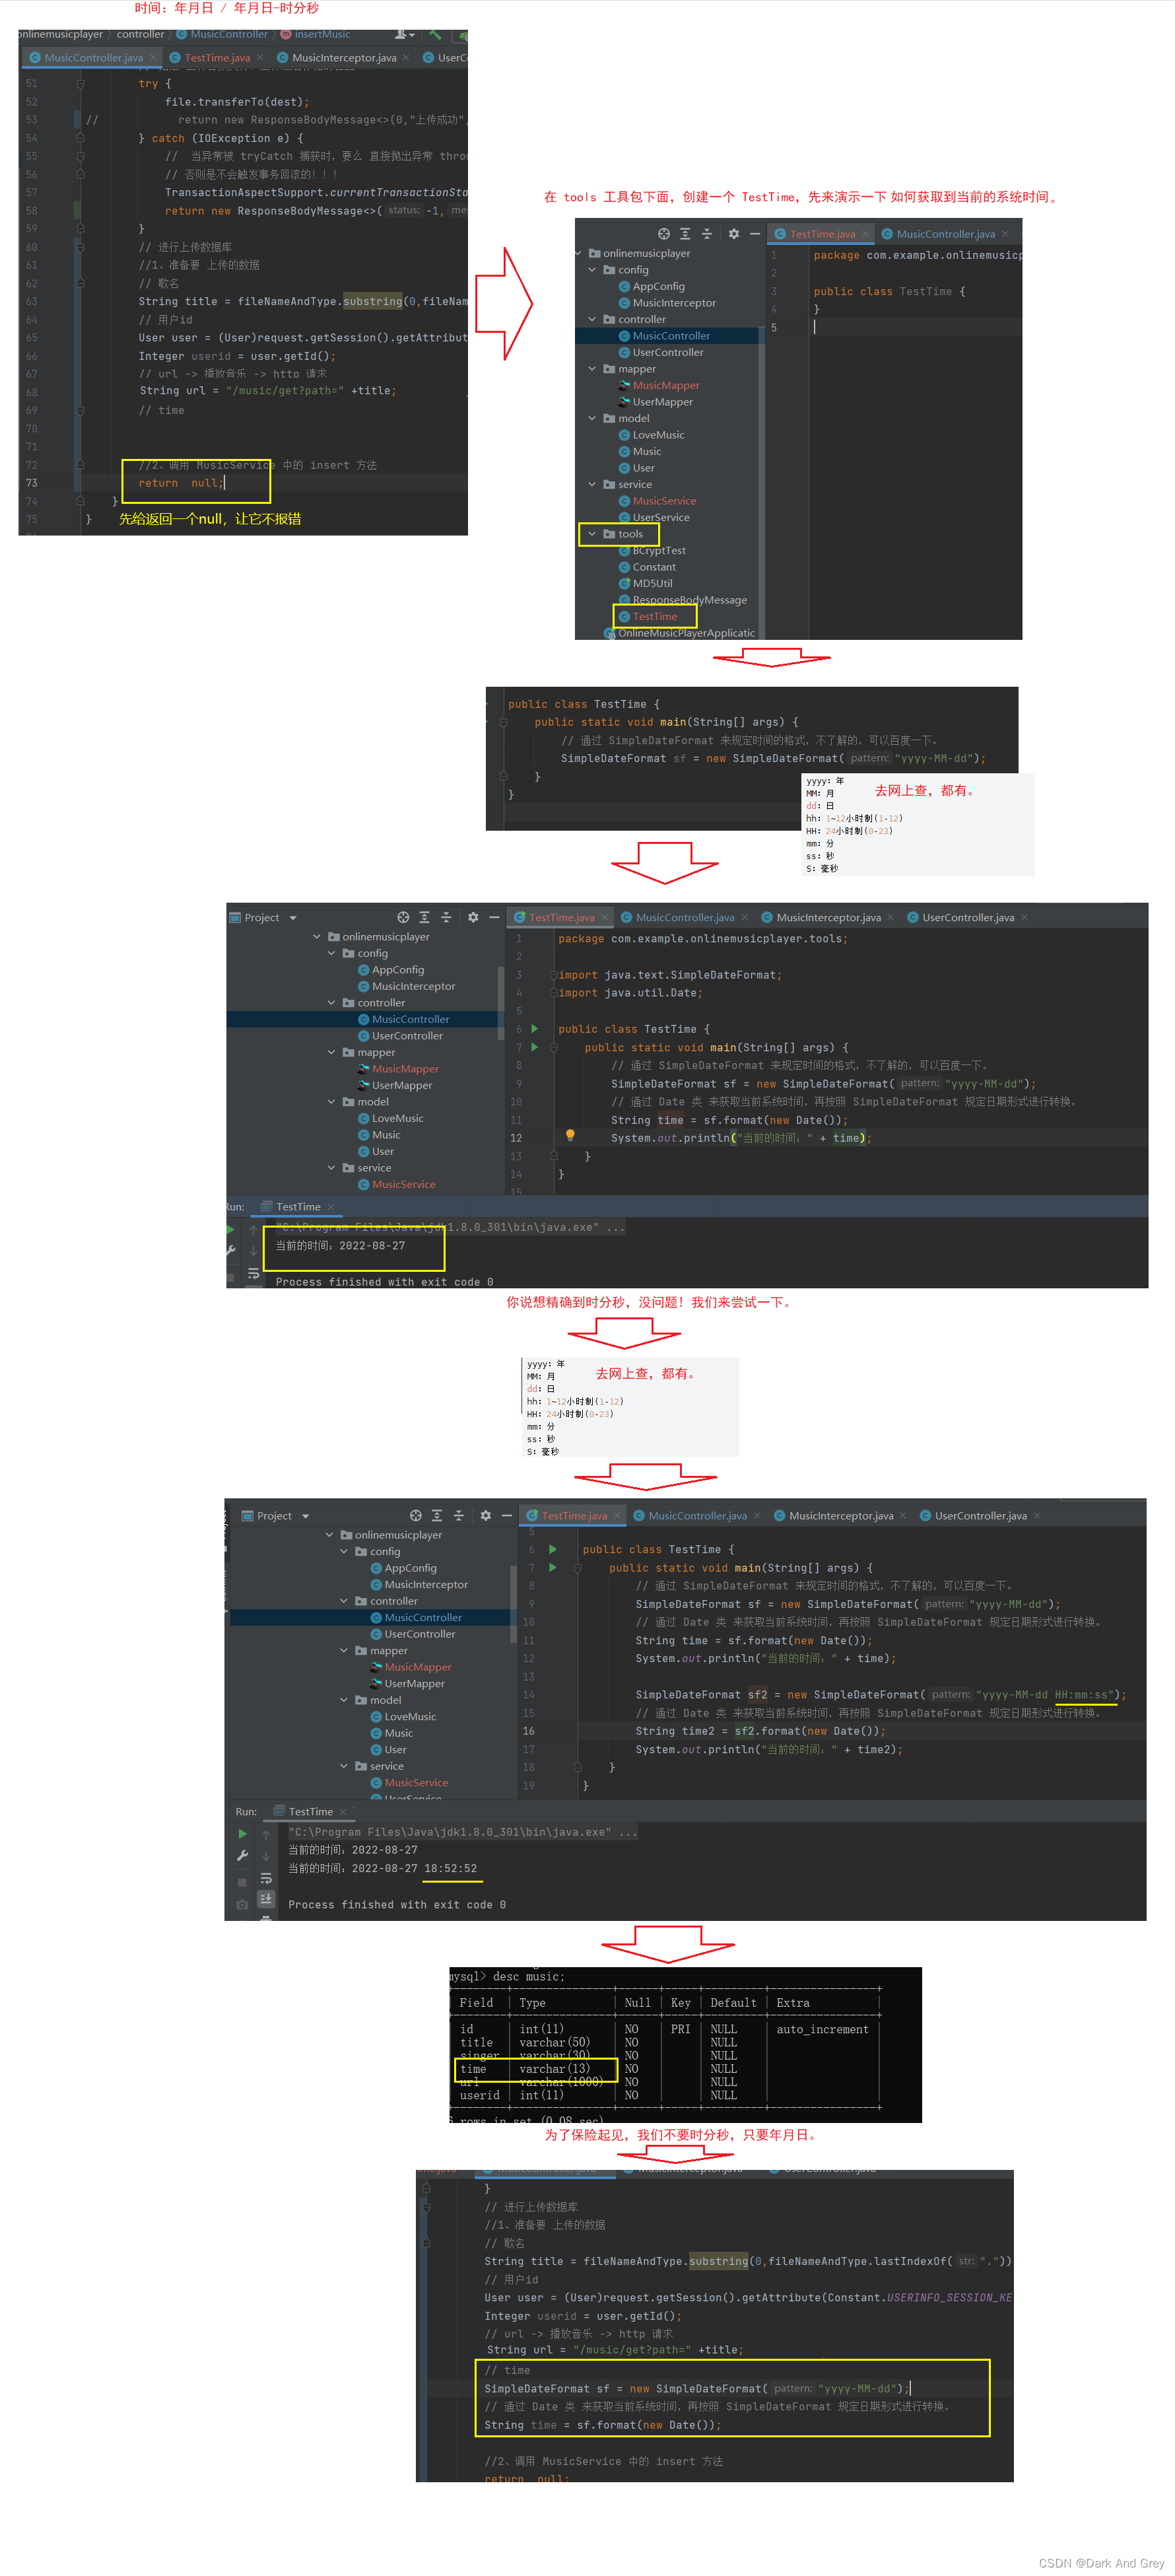This screenshot has height=2576, width=1175.
Task: Click the minus hide icon in the 18:52:52 IDE project panel
Action: tap(507, 1515)
